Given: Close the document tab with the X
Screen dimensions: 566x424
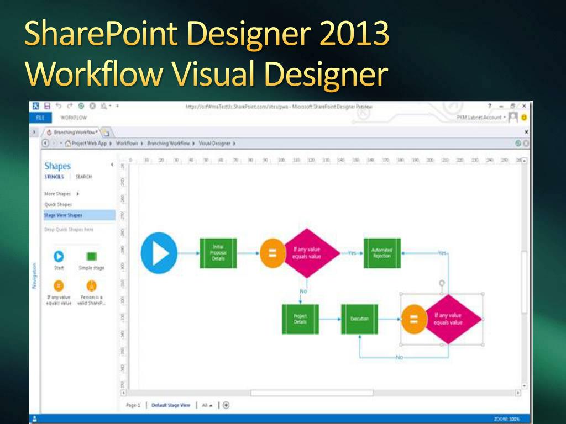Looking at the screenshot, I should pyautogui.click(x=526, y=132).
